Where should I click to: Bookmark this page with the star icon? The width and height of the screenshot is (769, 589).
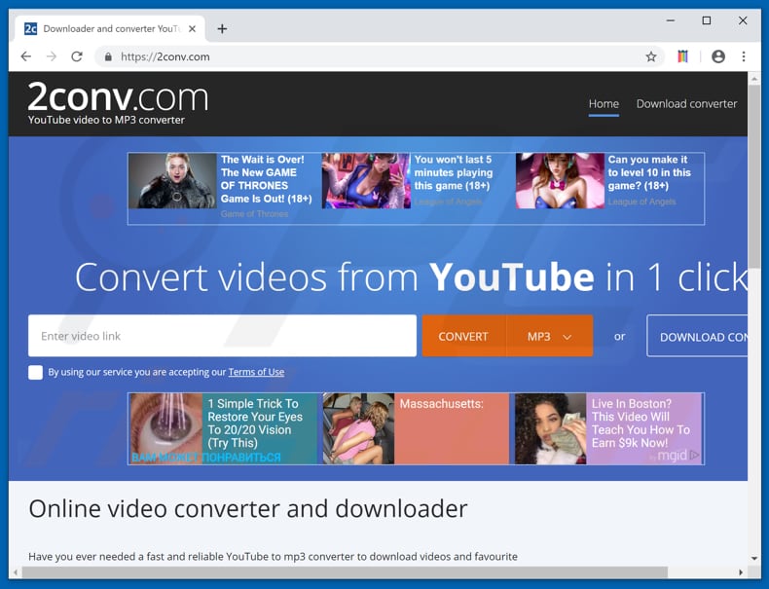pyautogui.click(x=651, y=56)
